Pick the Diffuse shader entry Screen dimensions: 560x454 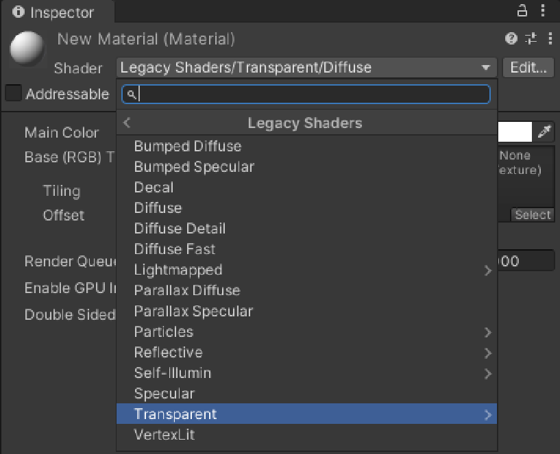click(306, 207)
